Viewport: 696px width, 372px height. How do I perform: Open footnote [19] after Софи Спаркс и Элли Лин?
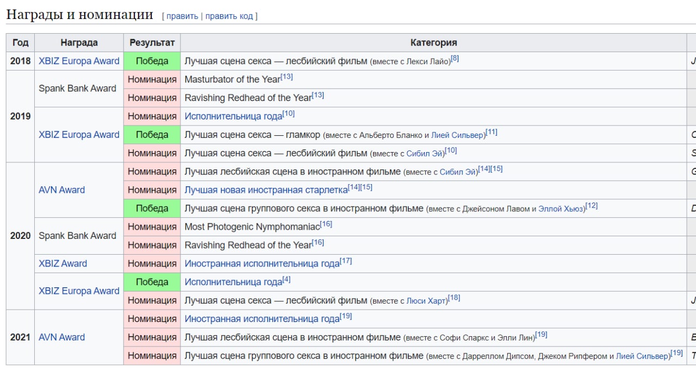[x=542, y=335]
